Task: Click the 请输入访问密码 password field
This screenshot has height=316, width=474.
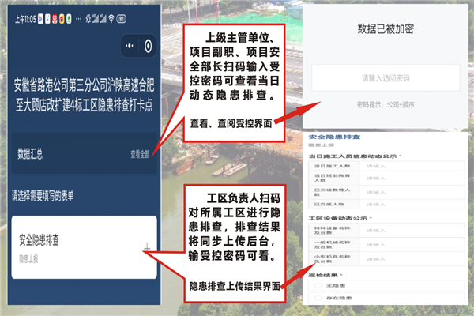Action: coord(385,78)
